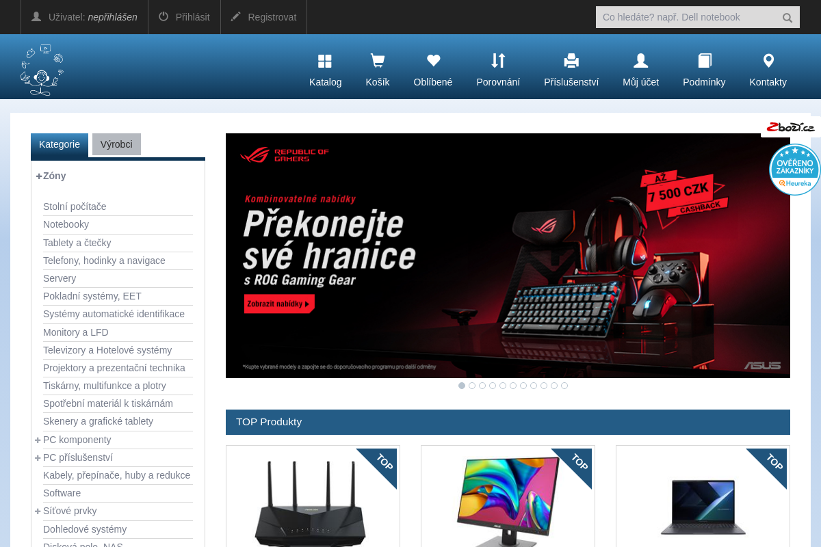Expand the PC komponenty category

coord(38,440)
